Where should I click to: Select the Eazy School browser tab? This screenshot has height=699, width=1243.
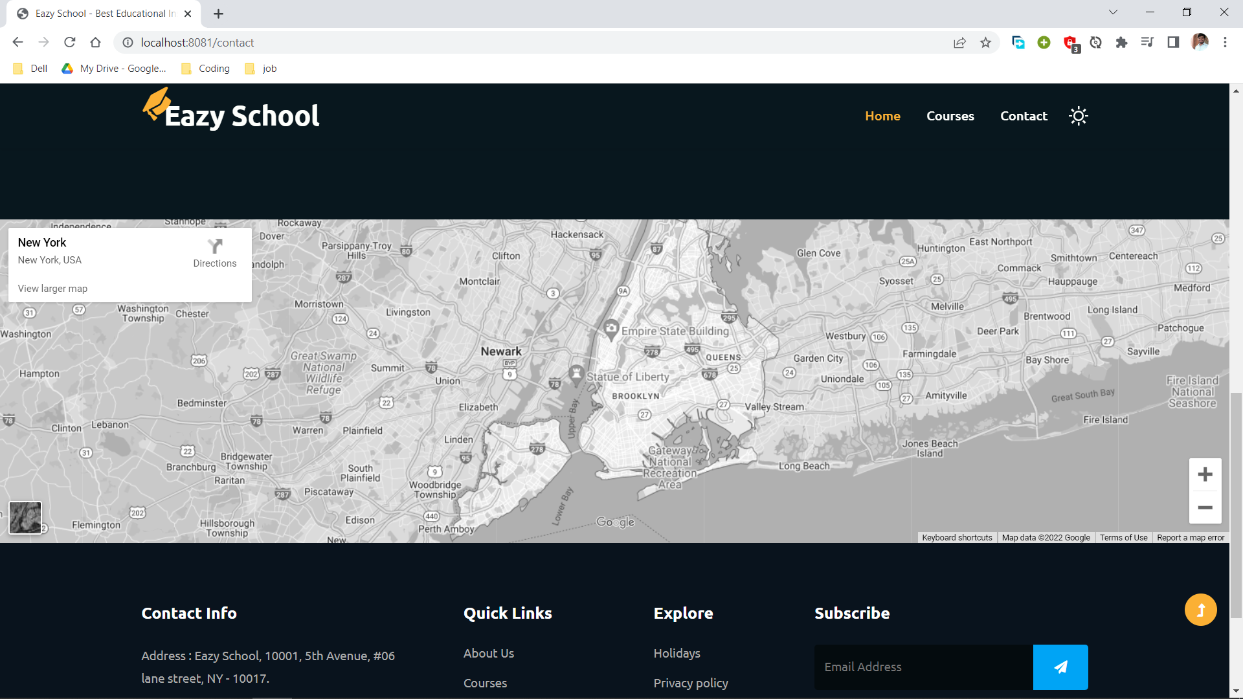pos(97,13)
